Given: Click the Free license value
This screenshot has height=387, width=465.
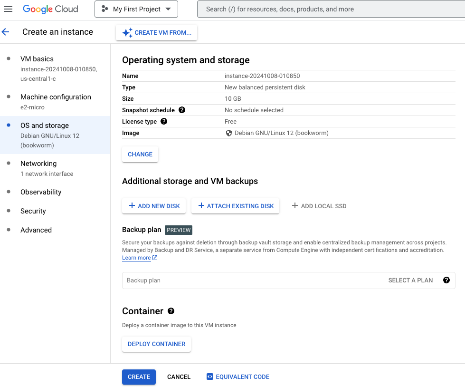Looking at the screenshot, I should click(x=230, y=122).
